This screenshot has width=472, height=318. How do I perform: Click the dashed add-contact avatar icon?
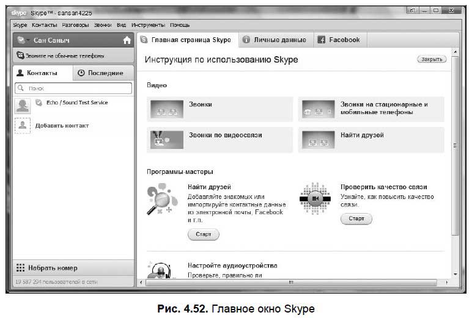23,126
